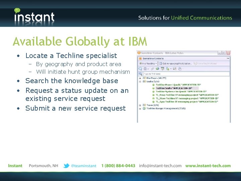The image size is (241, 181).
Task: Click green status icon beside Techline Power i
Action: (x=153, y=85)
